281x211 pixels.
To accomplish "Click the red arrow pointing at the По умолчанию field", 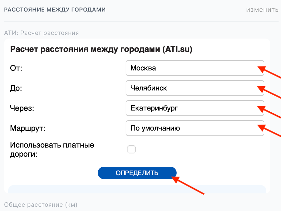I will point(271,131).
